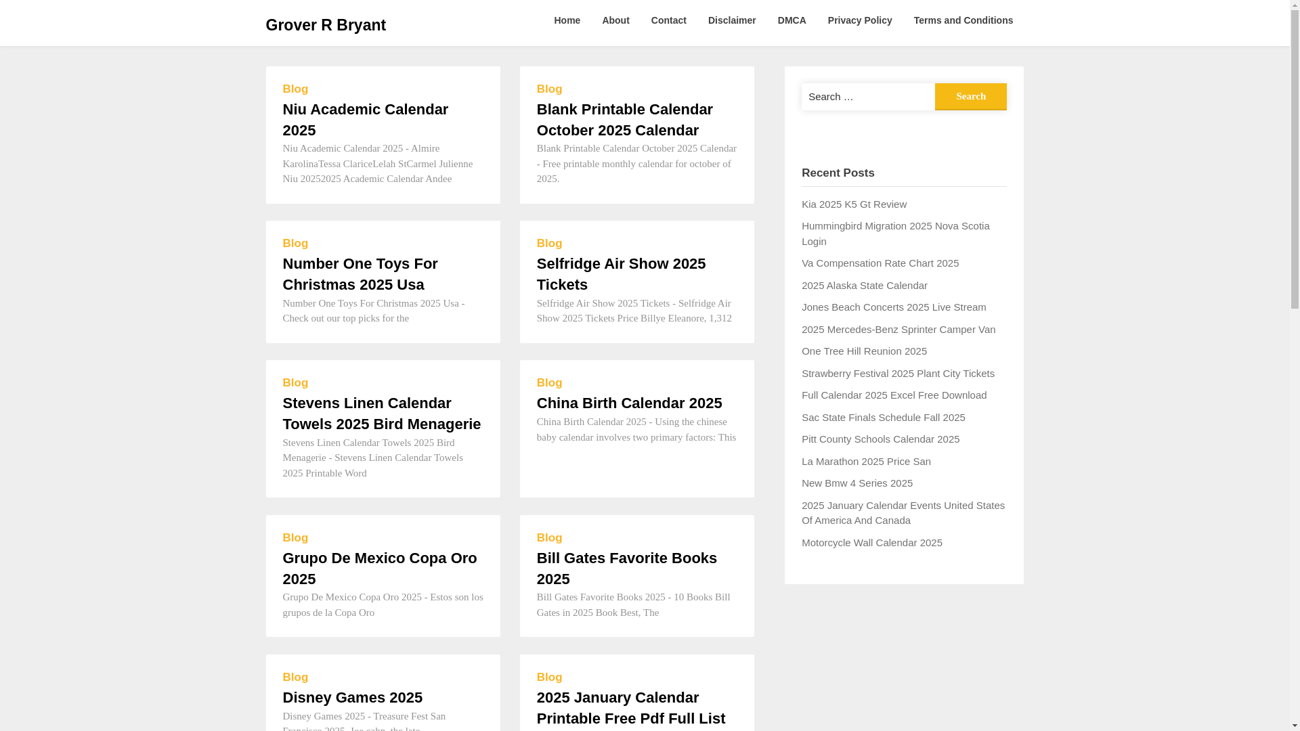Screen dimensions: 1300x731
Task: Open 2025 January Calendar Events United States post
Action: tap(903, 513)
